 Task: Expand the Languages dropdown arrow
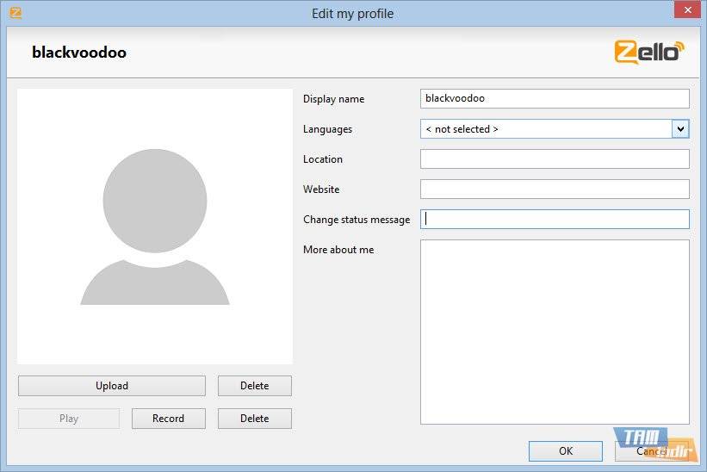(680, 129)
